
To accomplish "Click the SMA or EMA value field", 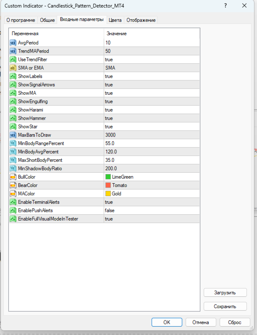I will [152, 68].
